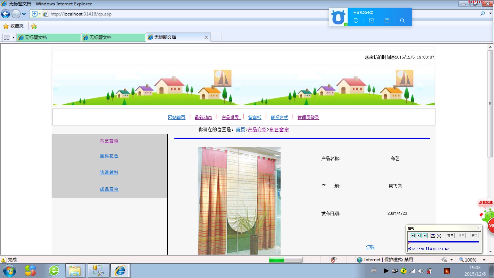Select 布艺窗帘 in the left sidebar
Image resolution: width=494 pixels, height=278 pixels.
[109, 141]
